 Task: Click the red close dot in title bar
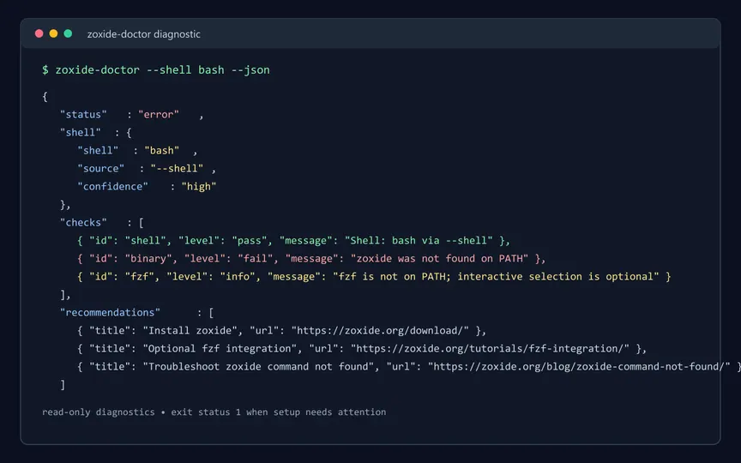[x=39, y=33]
